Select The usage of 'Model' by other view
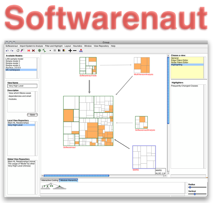The width and height of the screenshot is (215, 203). [21, 164]
